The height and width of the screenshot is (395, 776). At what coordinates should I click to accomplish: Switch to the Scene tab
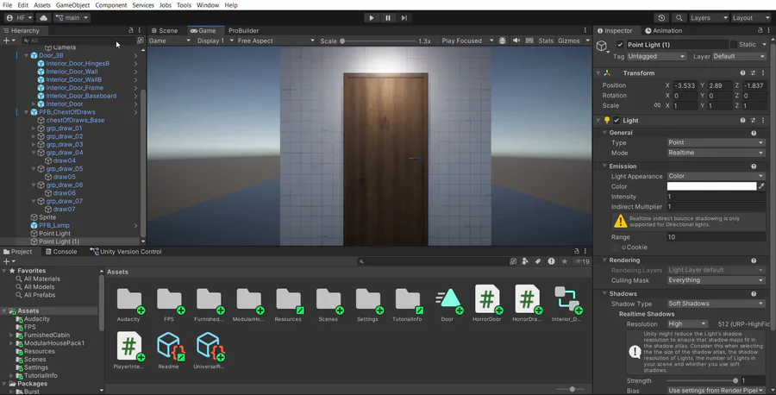coord(164,30)
